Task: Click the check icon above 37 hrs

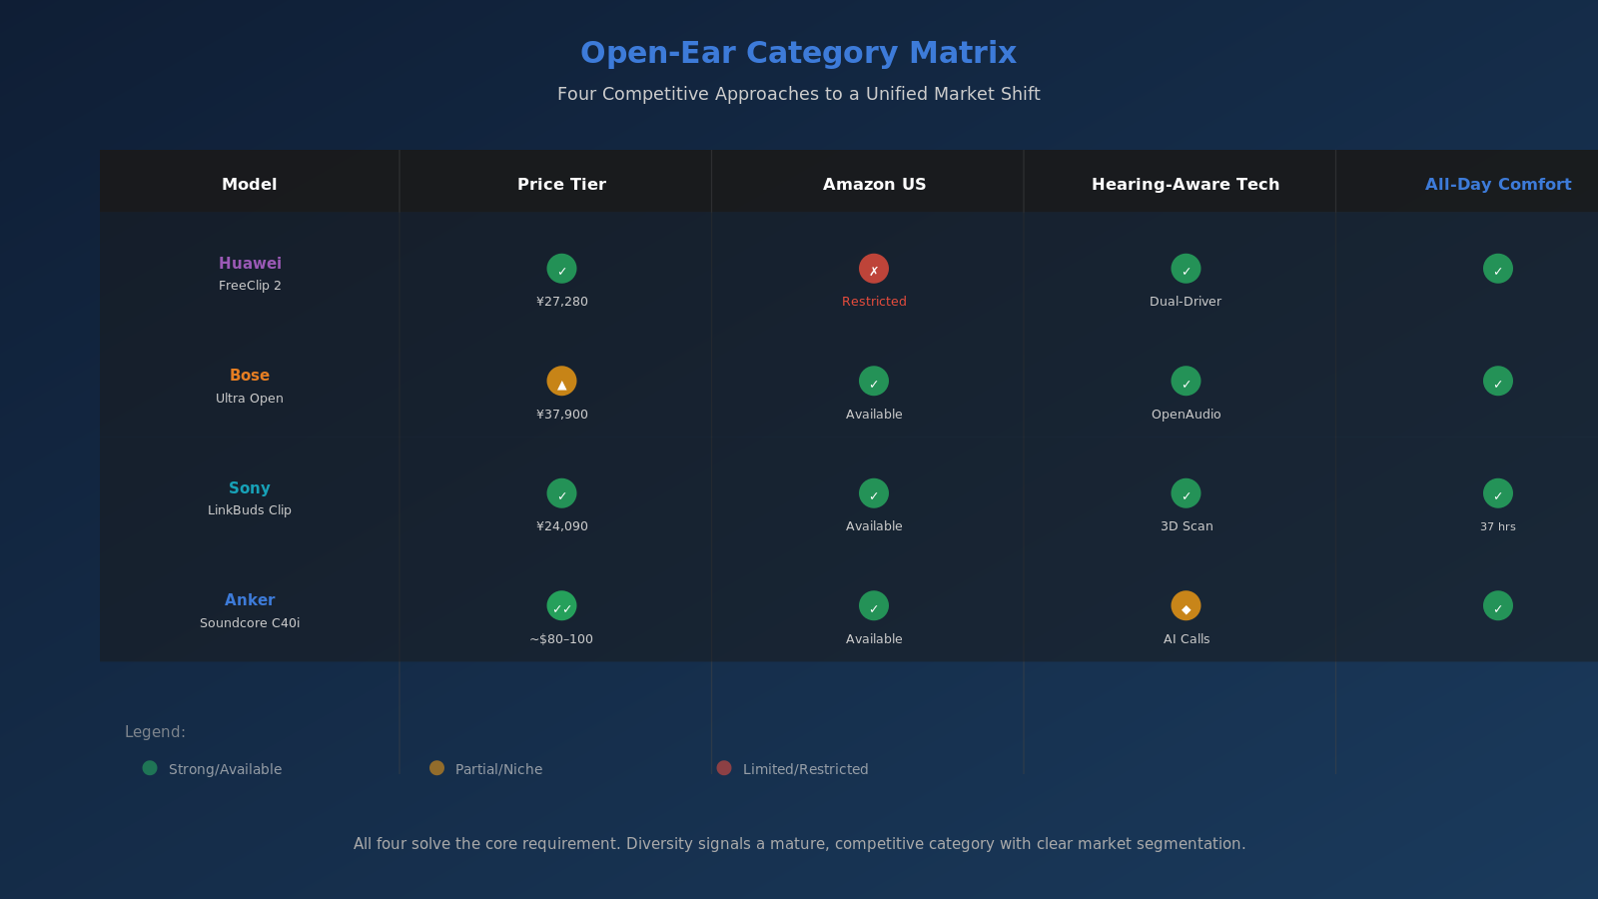Action: (x=1498, y=493)
